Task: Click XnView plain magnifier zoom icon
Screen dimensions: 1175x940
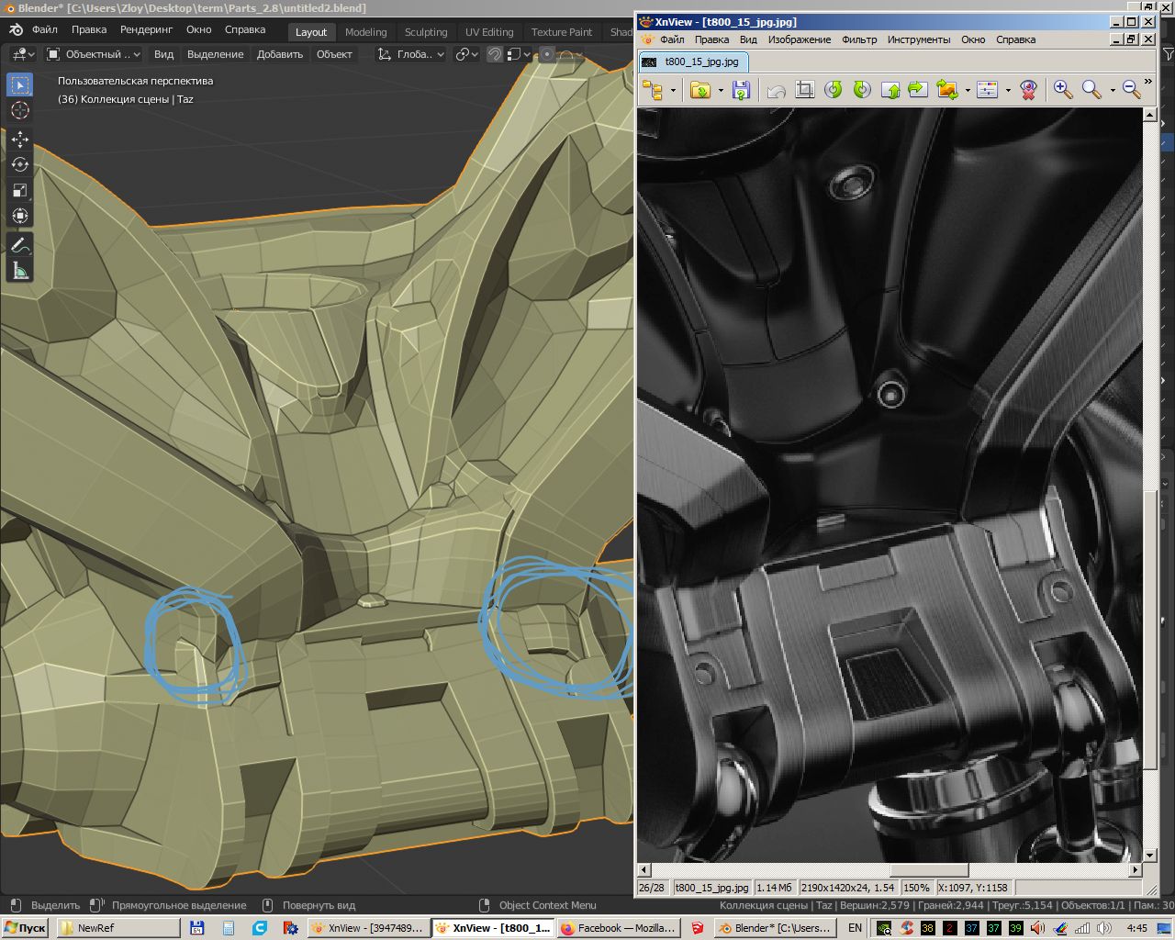Action: tap(1091, 90)
